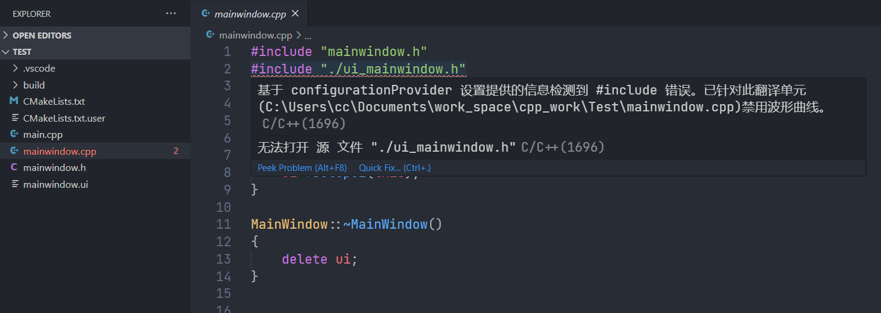The height and width of the screenshot is (313, 881).
Task: Open main.cpp in the explorer
Action: 95,135
